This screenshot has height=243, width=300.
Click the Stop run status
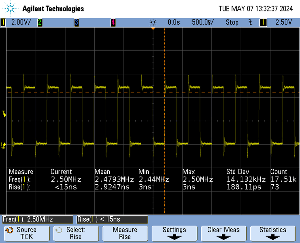tap(232, 22)
